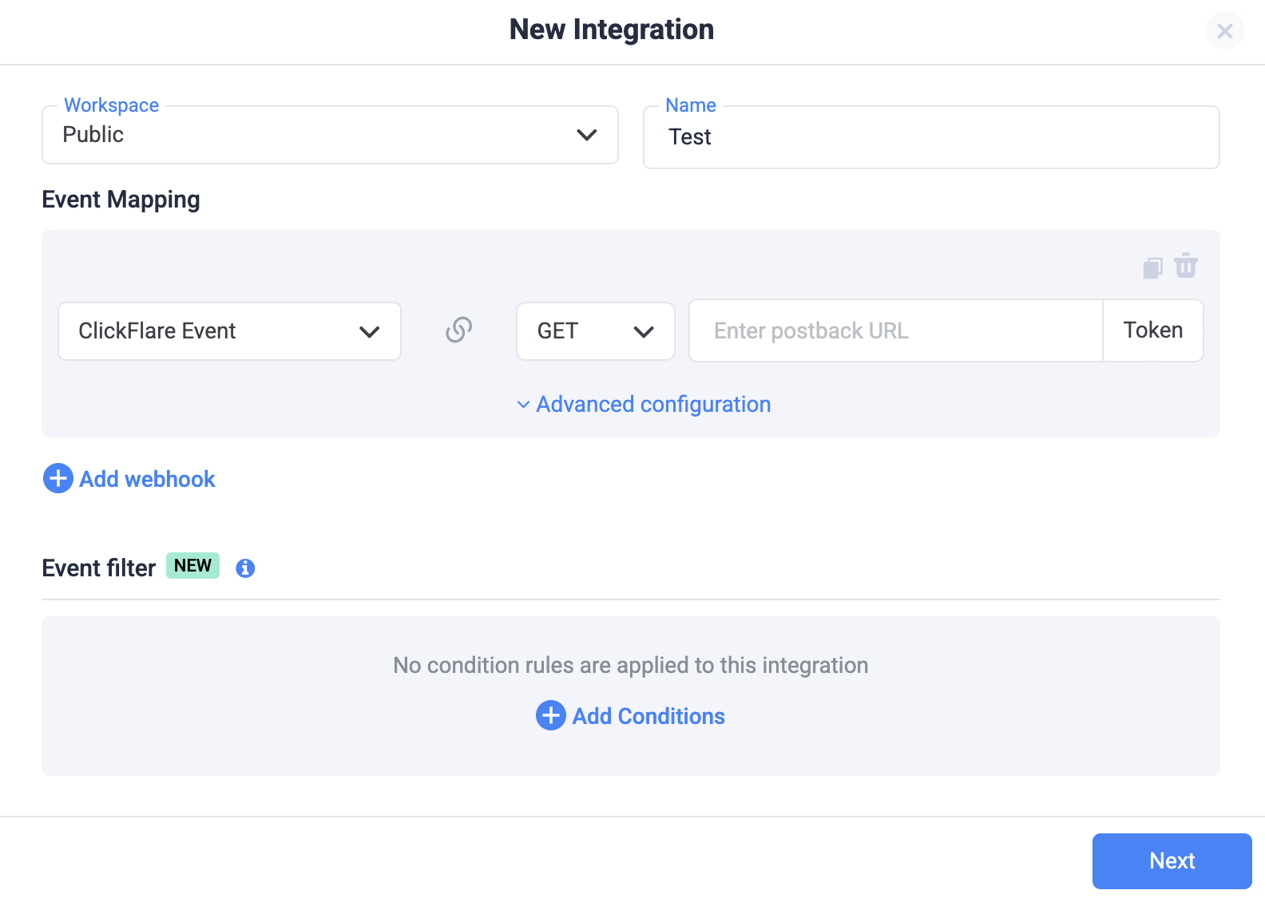The width and height of the screenshot is (1265, 902).
Task: Click the Next button
Action: pyautogui.click(x=1171, y=860)
